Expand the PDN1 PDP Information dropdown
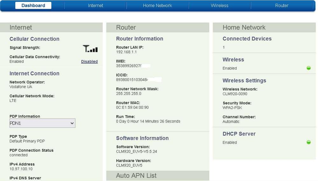 [x=42, y=123]
